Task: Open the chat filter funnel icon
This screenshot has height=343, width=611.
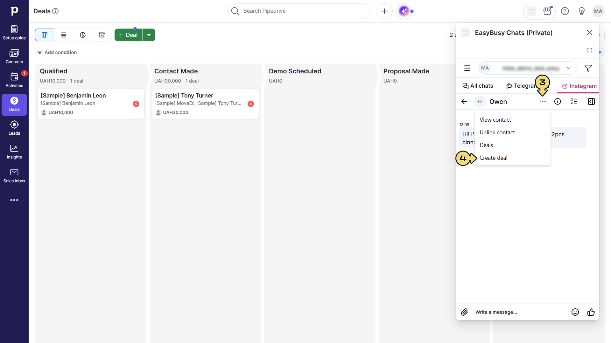Action: 588,68
